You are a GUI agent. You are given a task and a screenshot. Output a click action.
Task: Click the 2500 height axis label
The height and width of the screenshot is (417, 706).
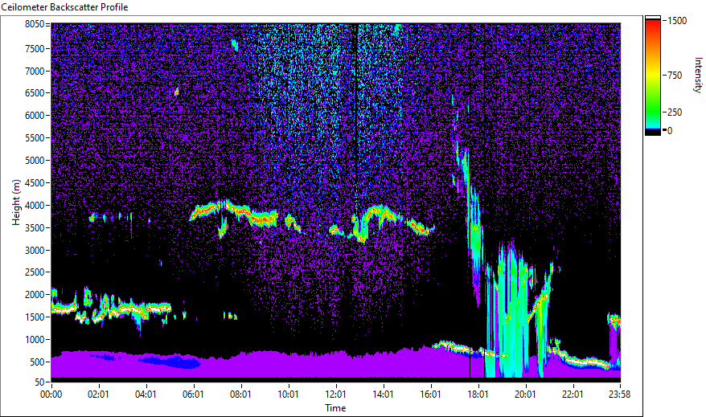(x=35, y=272)
